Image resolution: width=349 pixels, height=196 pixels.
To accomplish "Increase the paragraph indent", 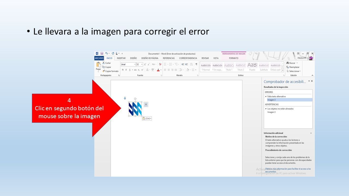I will [186, 65].
